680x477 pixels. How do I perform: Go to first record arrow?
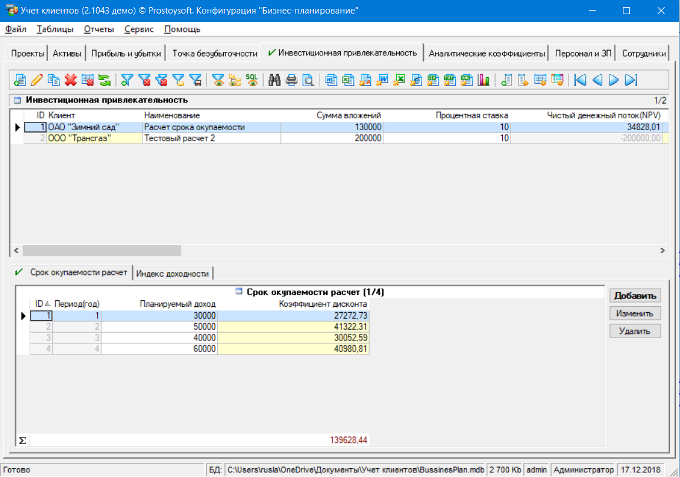click(581, 80)
